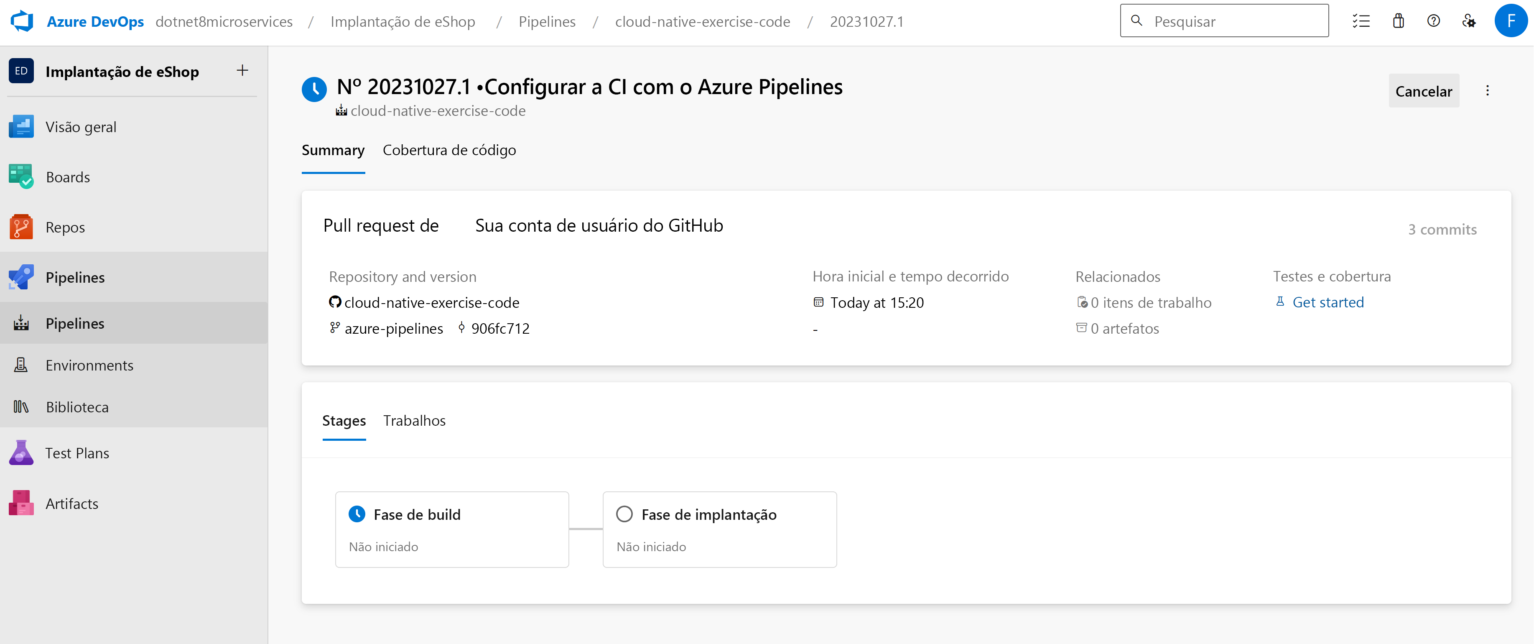The width and height of the screenshot is (1534, 644).
Task: Select Repos in the left navigation
Action: pos(65,226)
